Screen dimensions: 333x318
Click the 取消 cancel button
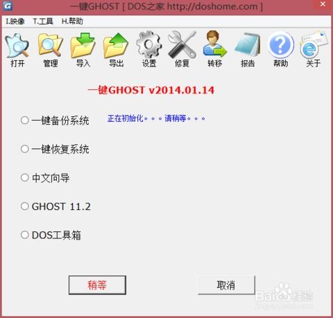pyautogui.click(x=226, y=285)
